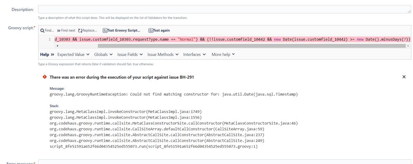Viewport: 413px width, 164px height.
Task: Click the Test Groovy Script button label
Action: coord(124,30)
